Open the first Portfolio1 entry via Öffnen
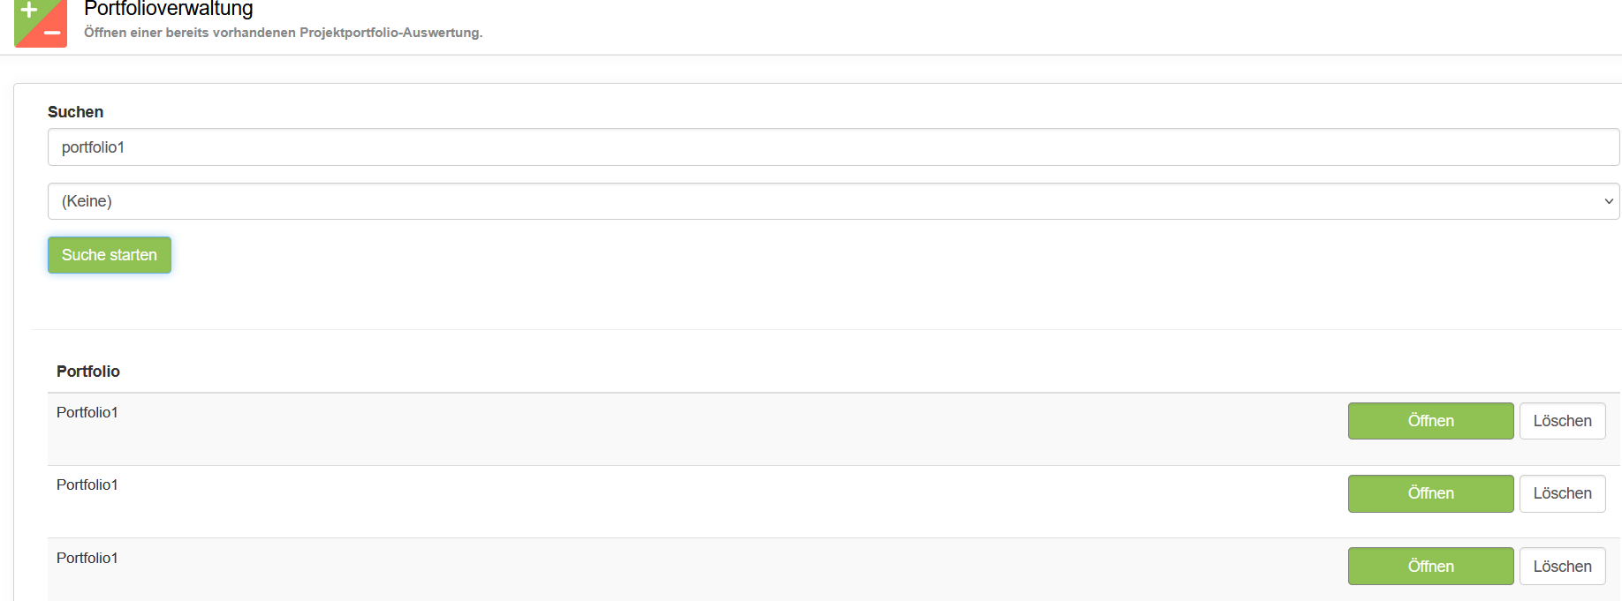Screen dimensions: 1622x601 tap(1429, 421)
